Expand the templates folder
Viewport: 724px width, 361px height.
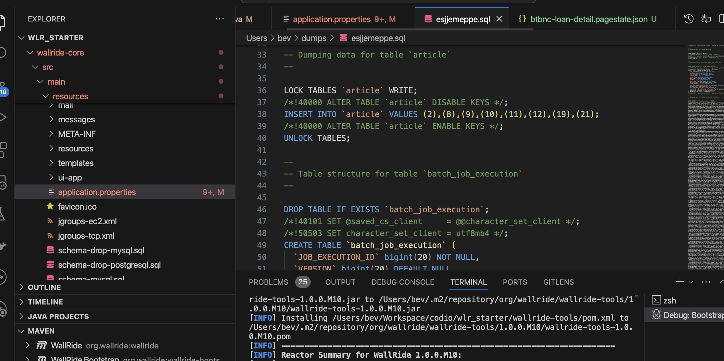(x=51, y=163)
